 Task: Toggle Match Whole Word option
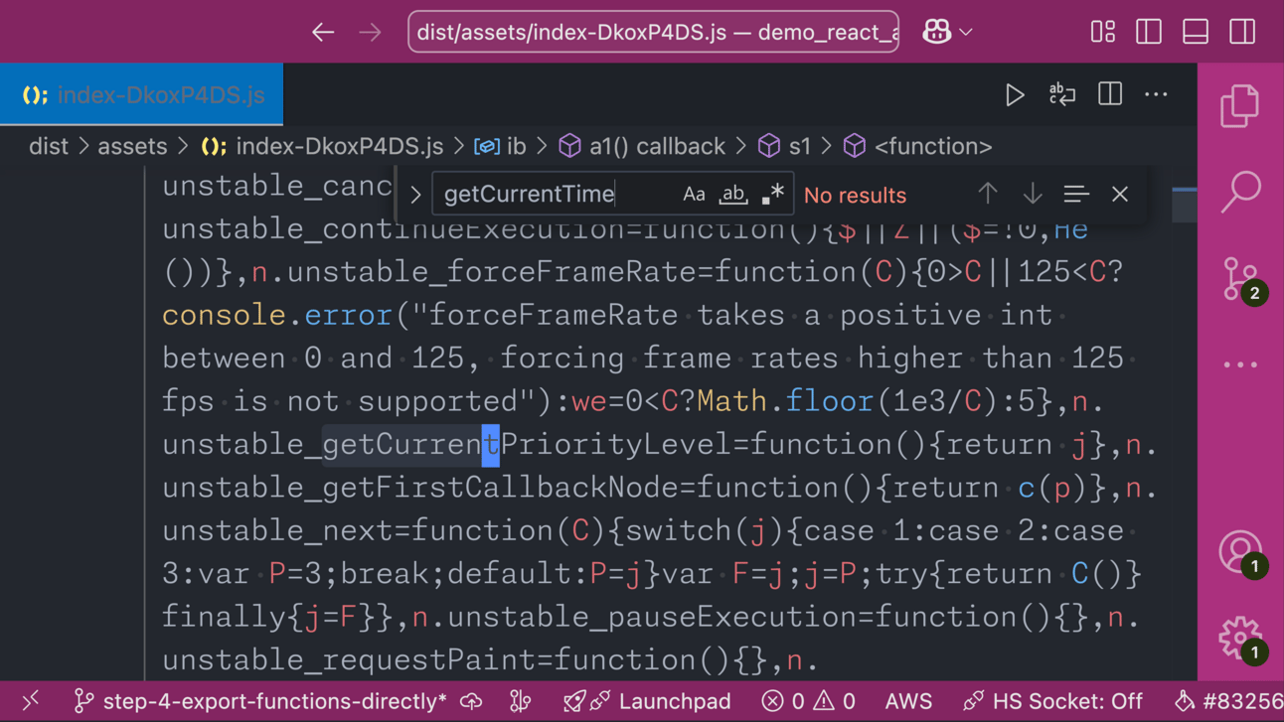point(733,195)
